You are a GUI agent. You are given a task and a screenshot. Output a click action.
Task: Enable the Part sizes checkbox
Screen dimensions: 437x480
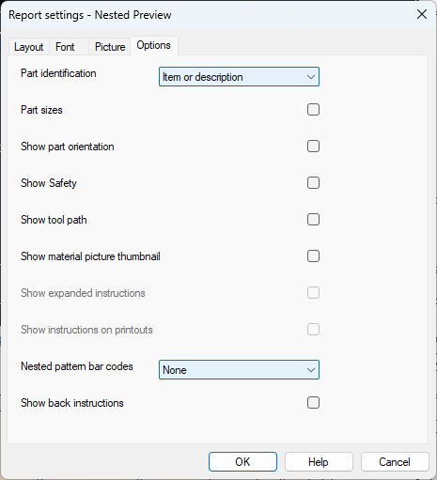point(313,110)
